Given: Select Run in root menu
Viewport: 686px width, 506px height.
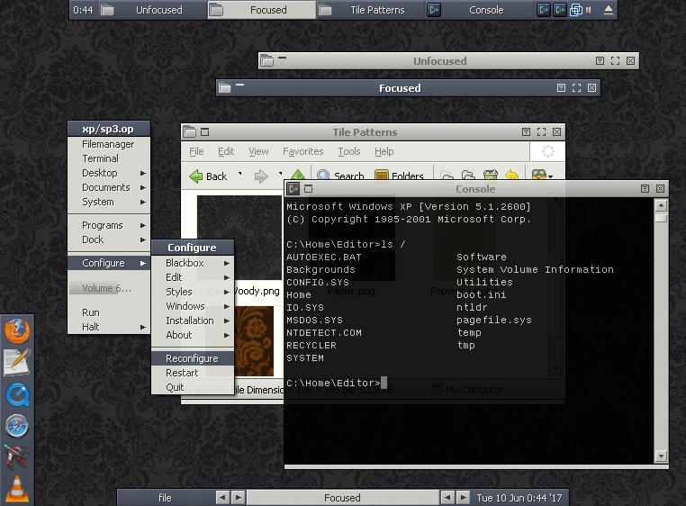Looking at the screenshot, I should [109, 312].
